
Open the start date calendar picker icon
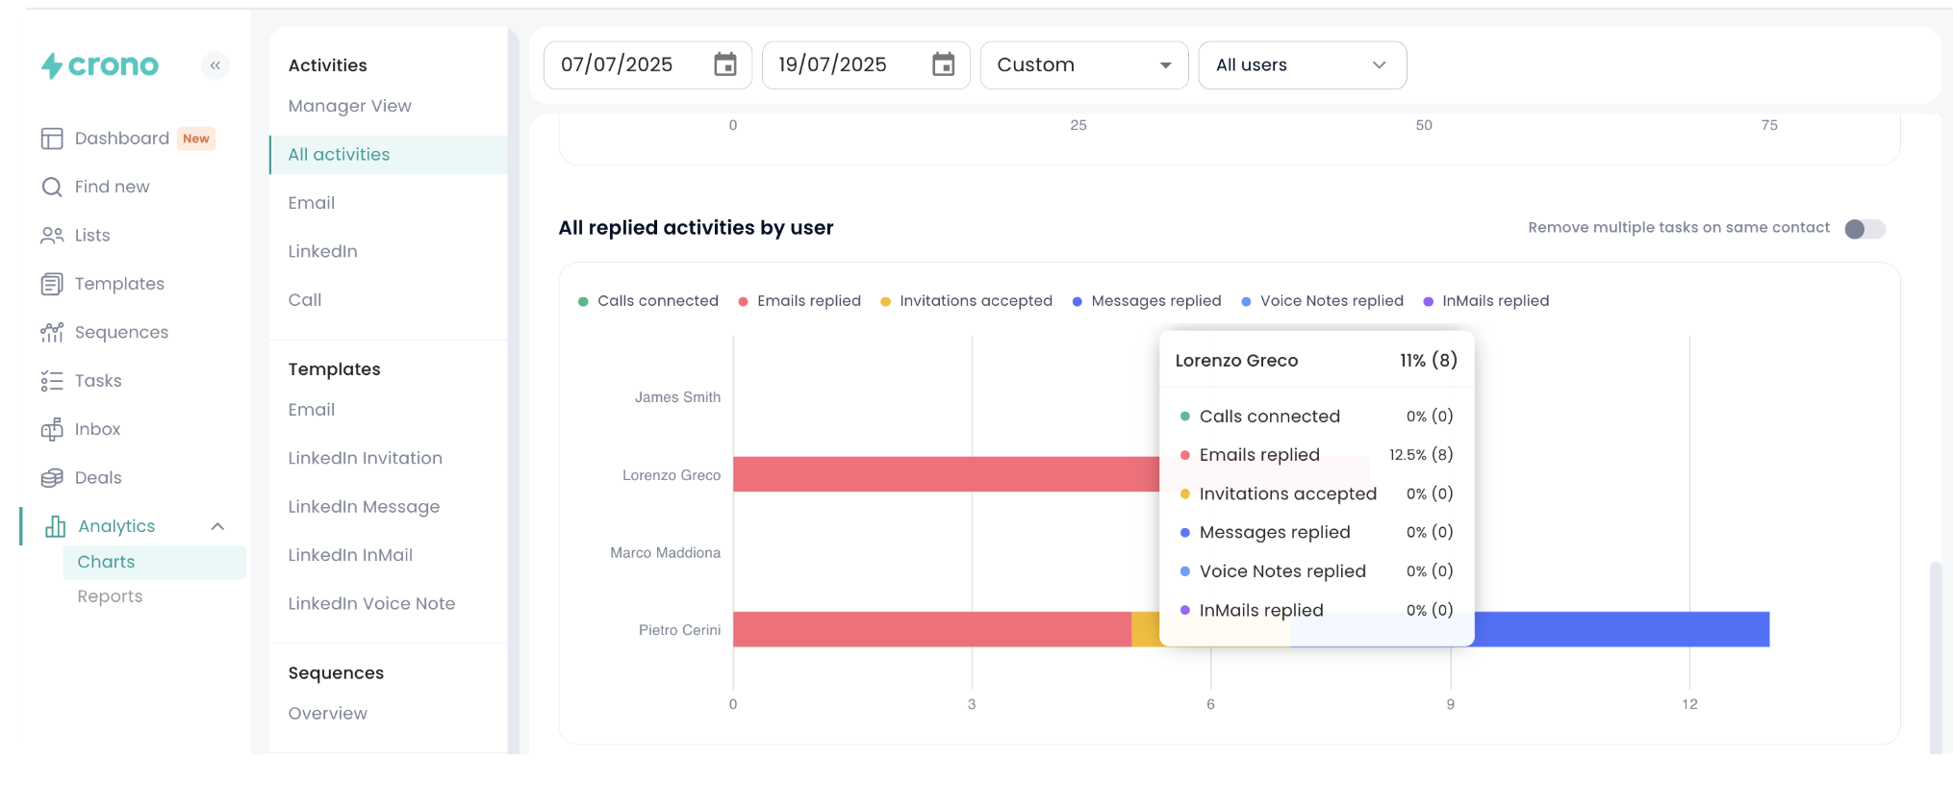coord(724,64)
